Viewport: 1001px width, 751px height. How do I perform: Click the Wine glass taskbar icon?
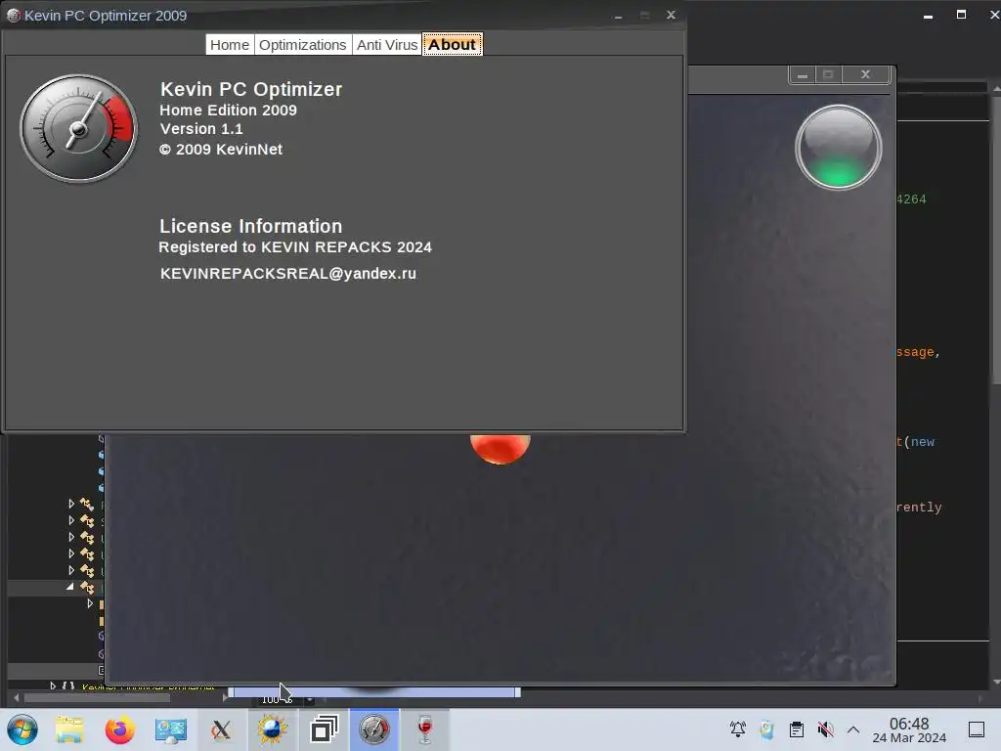[x=424, y=729]
